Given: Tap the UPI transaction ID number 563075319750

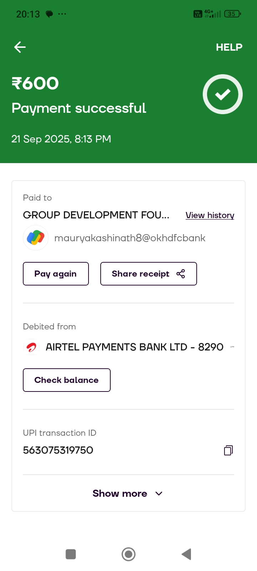Looking at the screenshot, I should [58, 450].
